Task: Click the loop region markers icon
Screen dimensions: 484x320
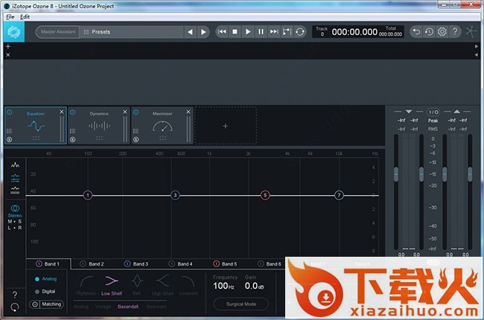Action: [x=287, y=32]
